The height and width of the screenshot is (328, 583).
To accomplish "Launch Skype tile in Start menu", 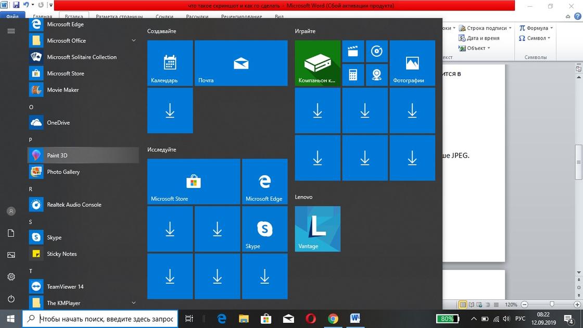I will point(264,229).
